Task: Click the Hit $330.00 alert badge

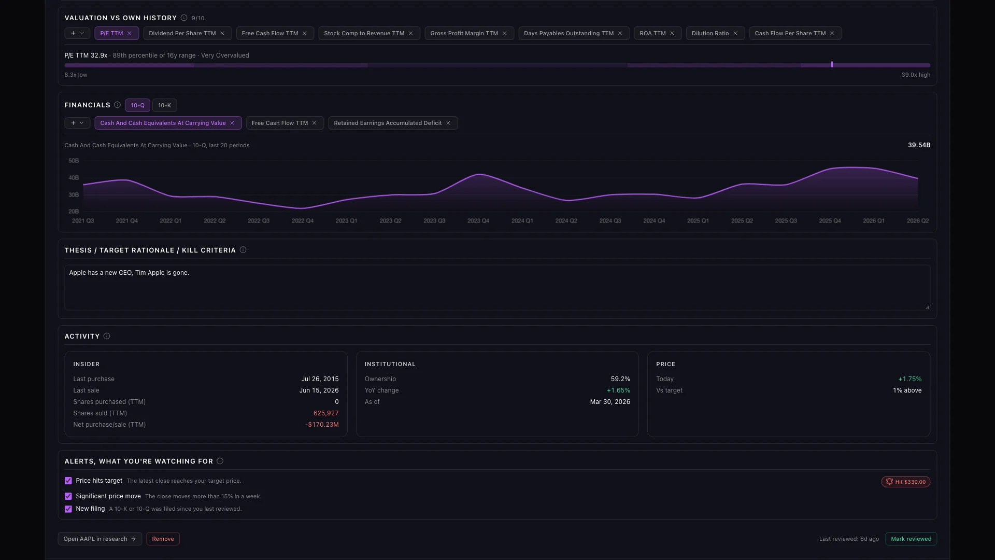Action: [x=905, y=482]
